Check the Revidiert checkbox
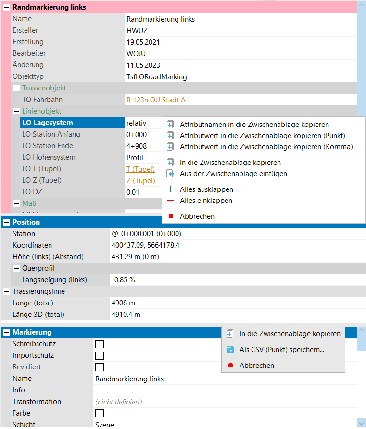Viewport: 366px width, 429px height. [x=100, y=367]
